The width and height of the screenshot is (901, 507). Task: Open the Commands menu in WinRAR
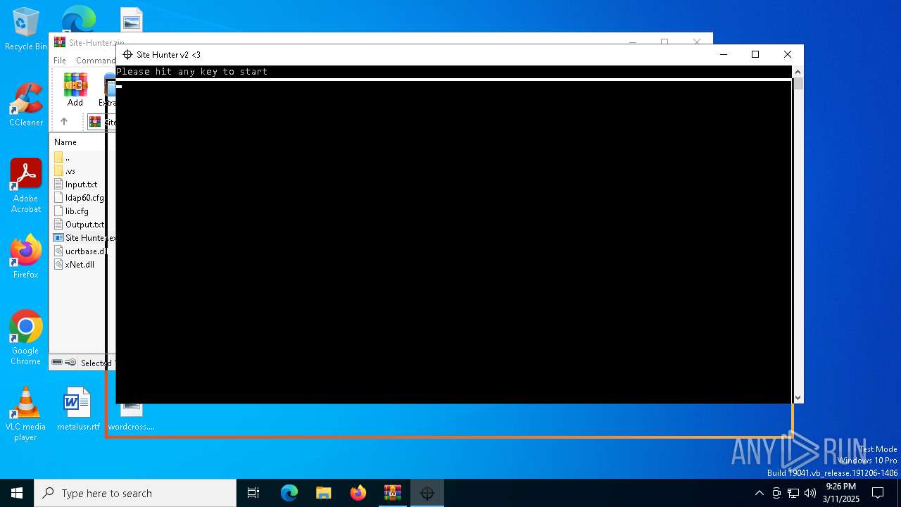point(94,61)
